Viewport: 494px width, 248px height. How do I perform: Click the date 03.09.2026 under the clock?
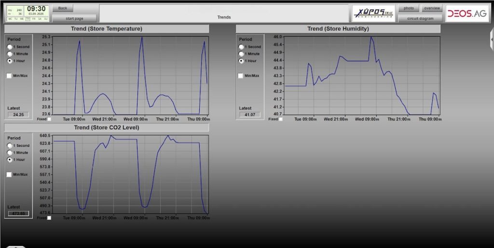coord(37,14)
